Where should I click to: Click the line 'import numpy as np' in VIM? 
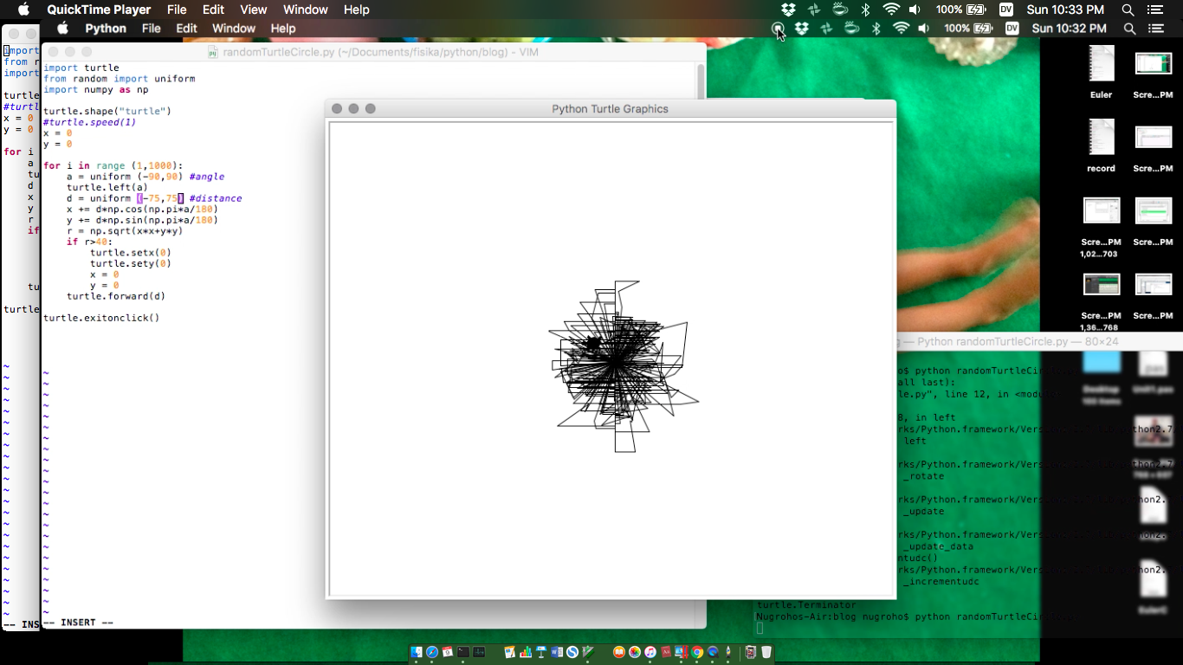click(95, 90)
